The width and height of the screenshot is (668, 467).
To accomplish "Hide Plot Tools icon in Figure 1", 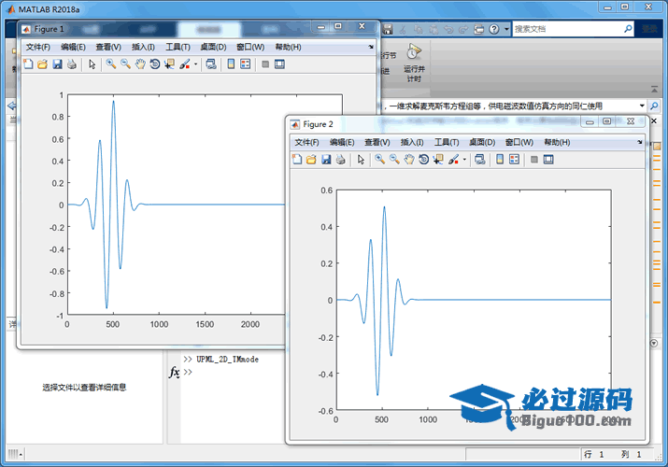I will pos(265,64).
